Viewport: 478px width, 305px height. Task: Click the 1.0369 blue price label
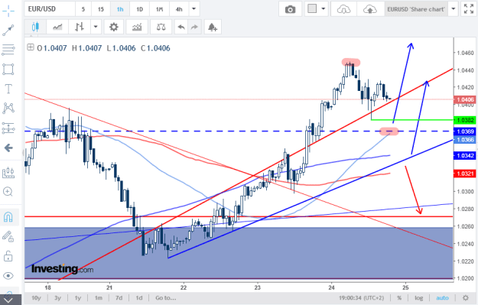point(465,131)
